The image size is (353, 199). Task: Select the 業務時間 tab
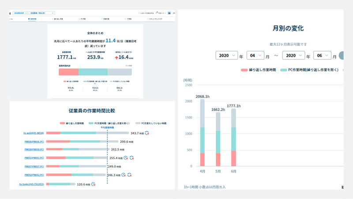(32, 19)
